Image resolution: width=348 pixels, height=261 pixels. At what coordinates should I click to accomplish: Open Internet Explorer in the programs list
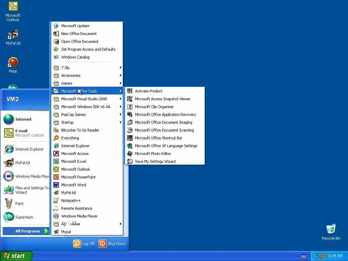[87, 146]
